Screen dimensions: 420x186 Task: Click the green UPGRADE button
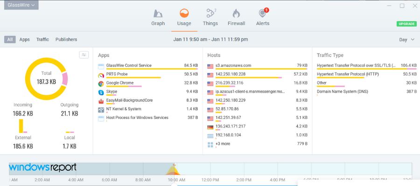(x=406, y=24)
